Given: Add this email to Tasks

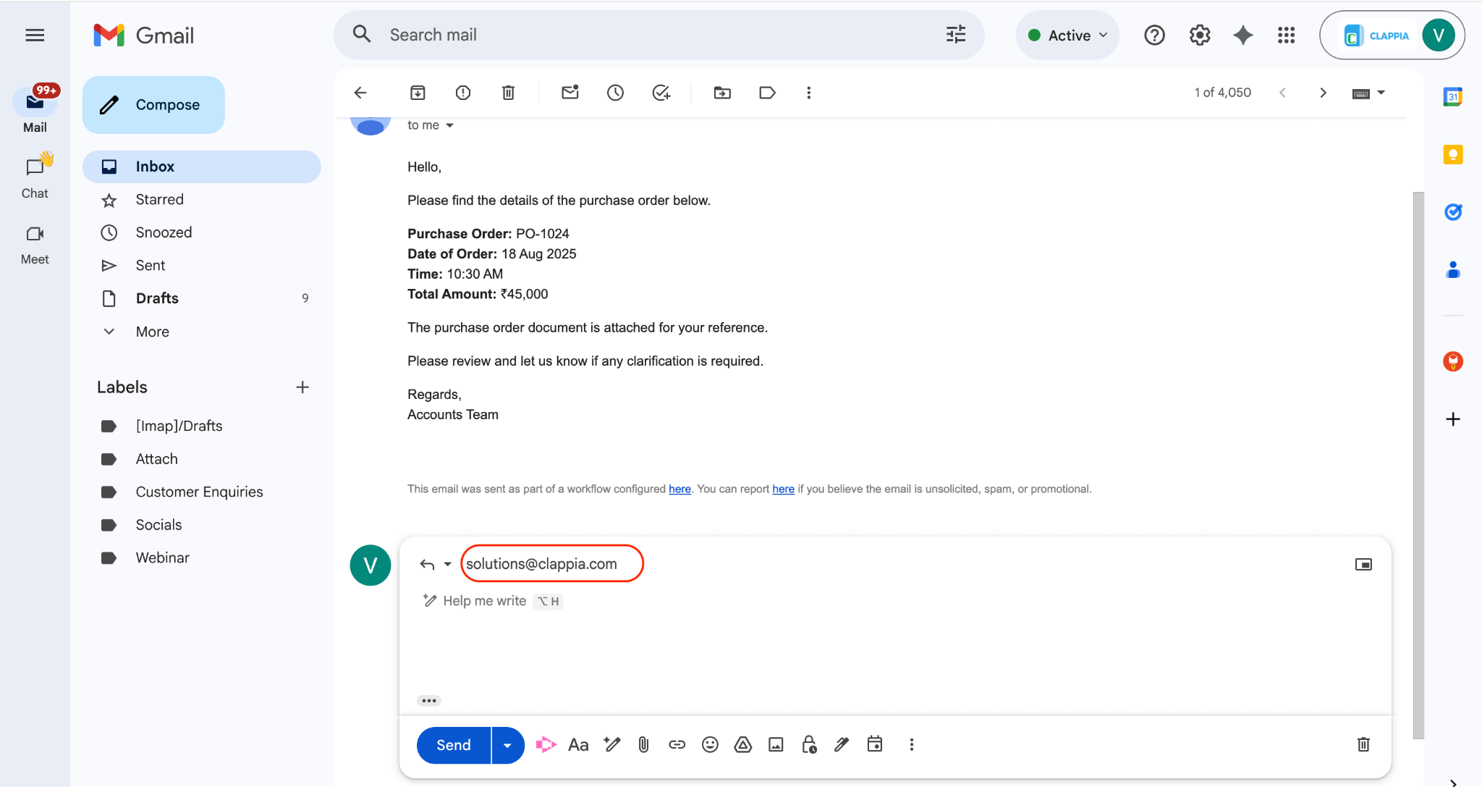Looking at the screenshot, I should pos(661,92).
